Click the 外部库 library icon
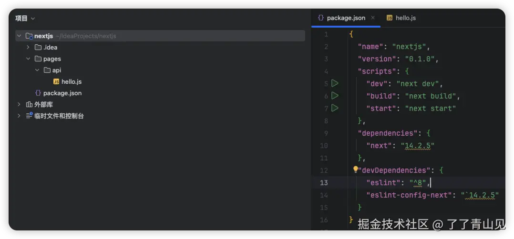The height and width of the screenshot is (239, 514). tap(29, 105)
